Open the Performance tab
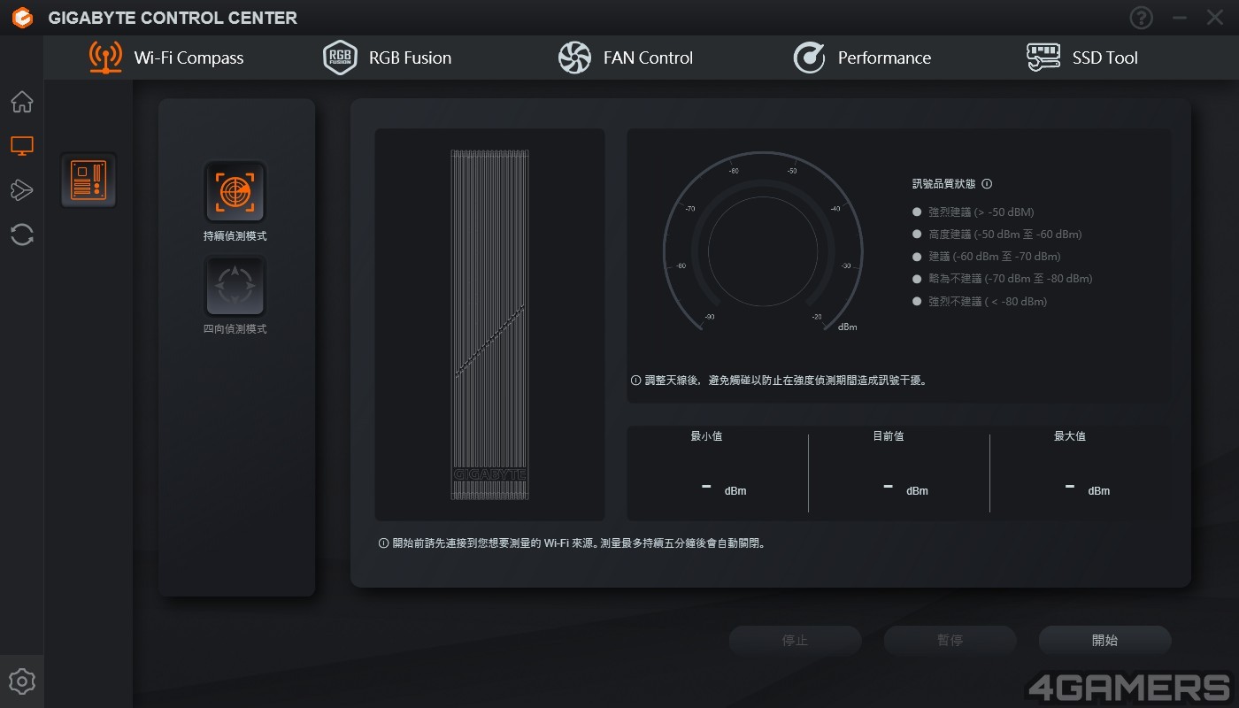 862,58
